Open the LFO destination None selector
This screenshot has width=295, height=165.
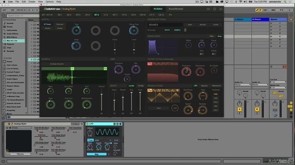[159, 108]
